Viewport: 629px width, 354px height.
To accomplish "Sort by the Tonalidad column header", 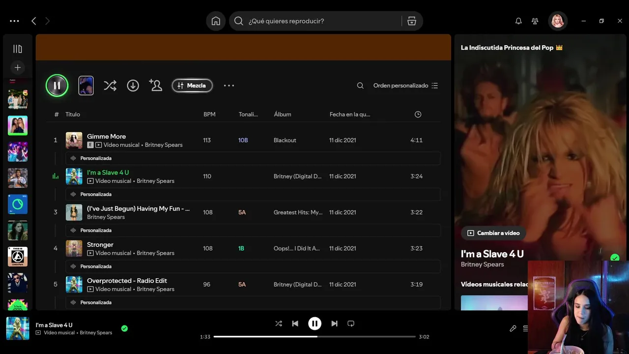I will coord(248,114).
